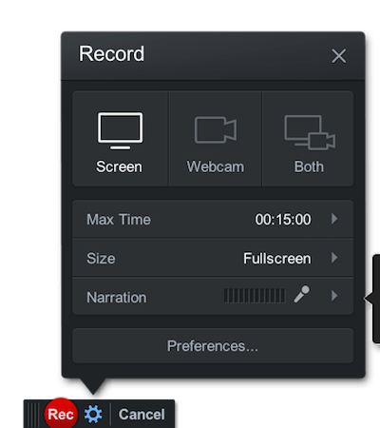Expand the Max Time options arrow
380x428 pixels.
coord(334,219)
